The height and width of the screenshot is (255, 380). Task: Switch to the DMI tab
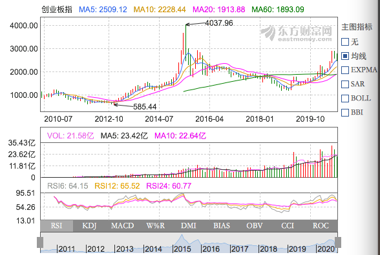(189, 226)
